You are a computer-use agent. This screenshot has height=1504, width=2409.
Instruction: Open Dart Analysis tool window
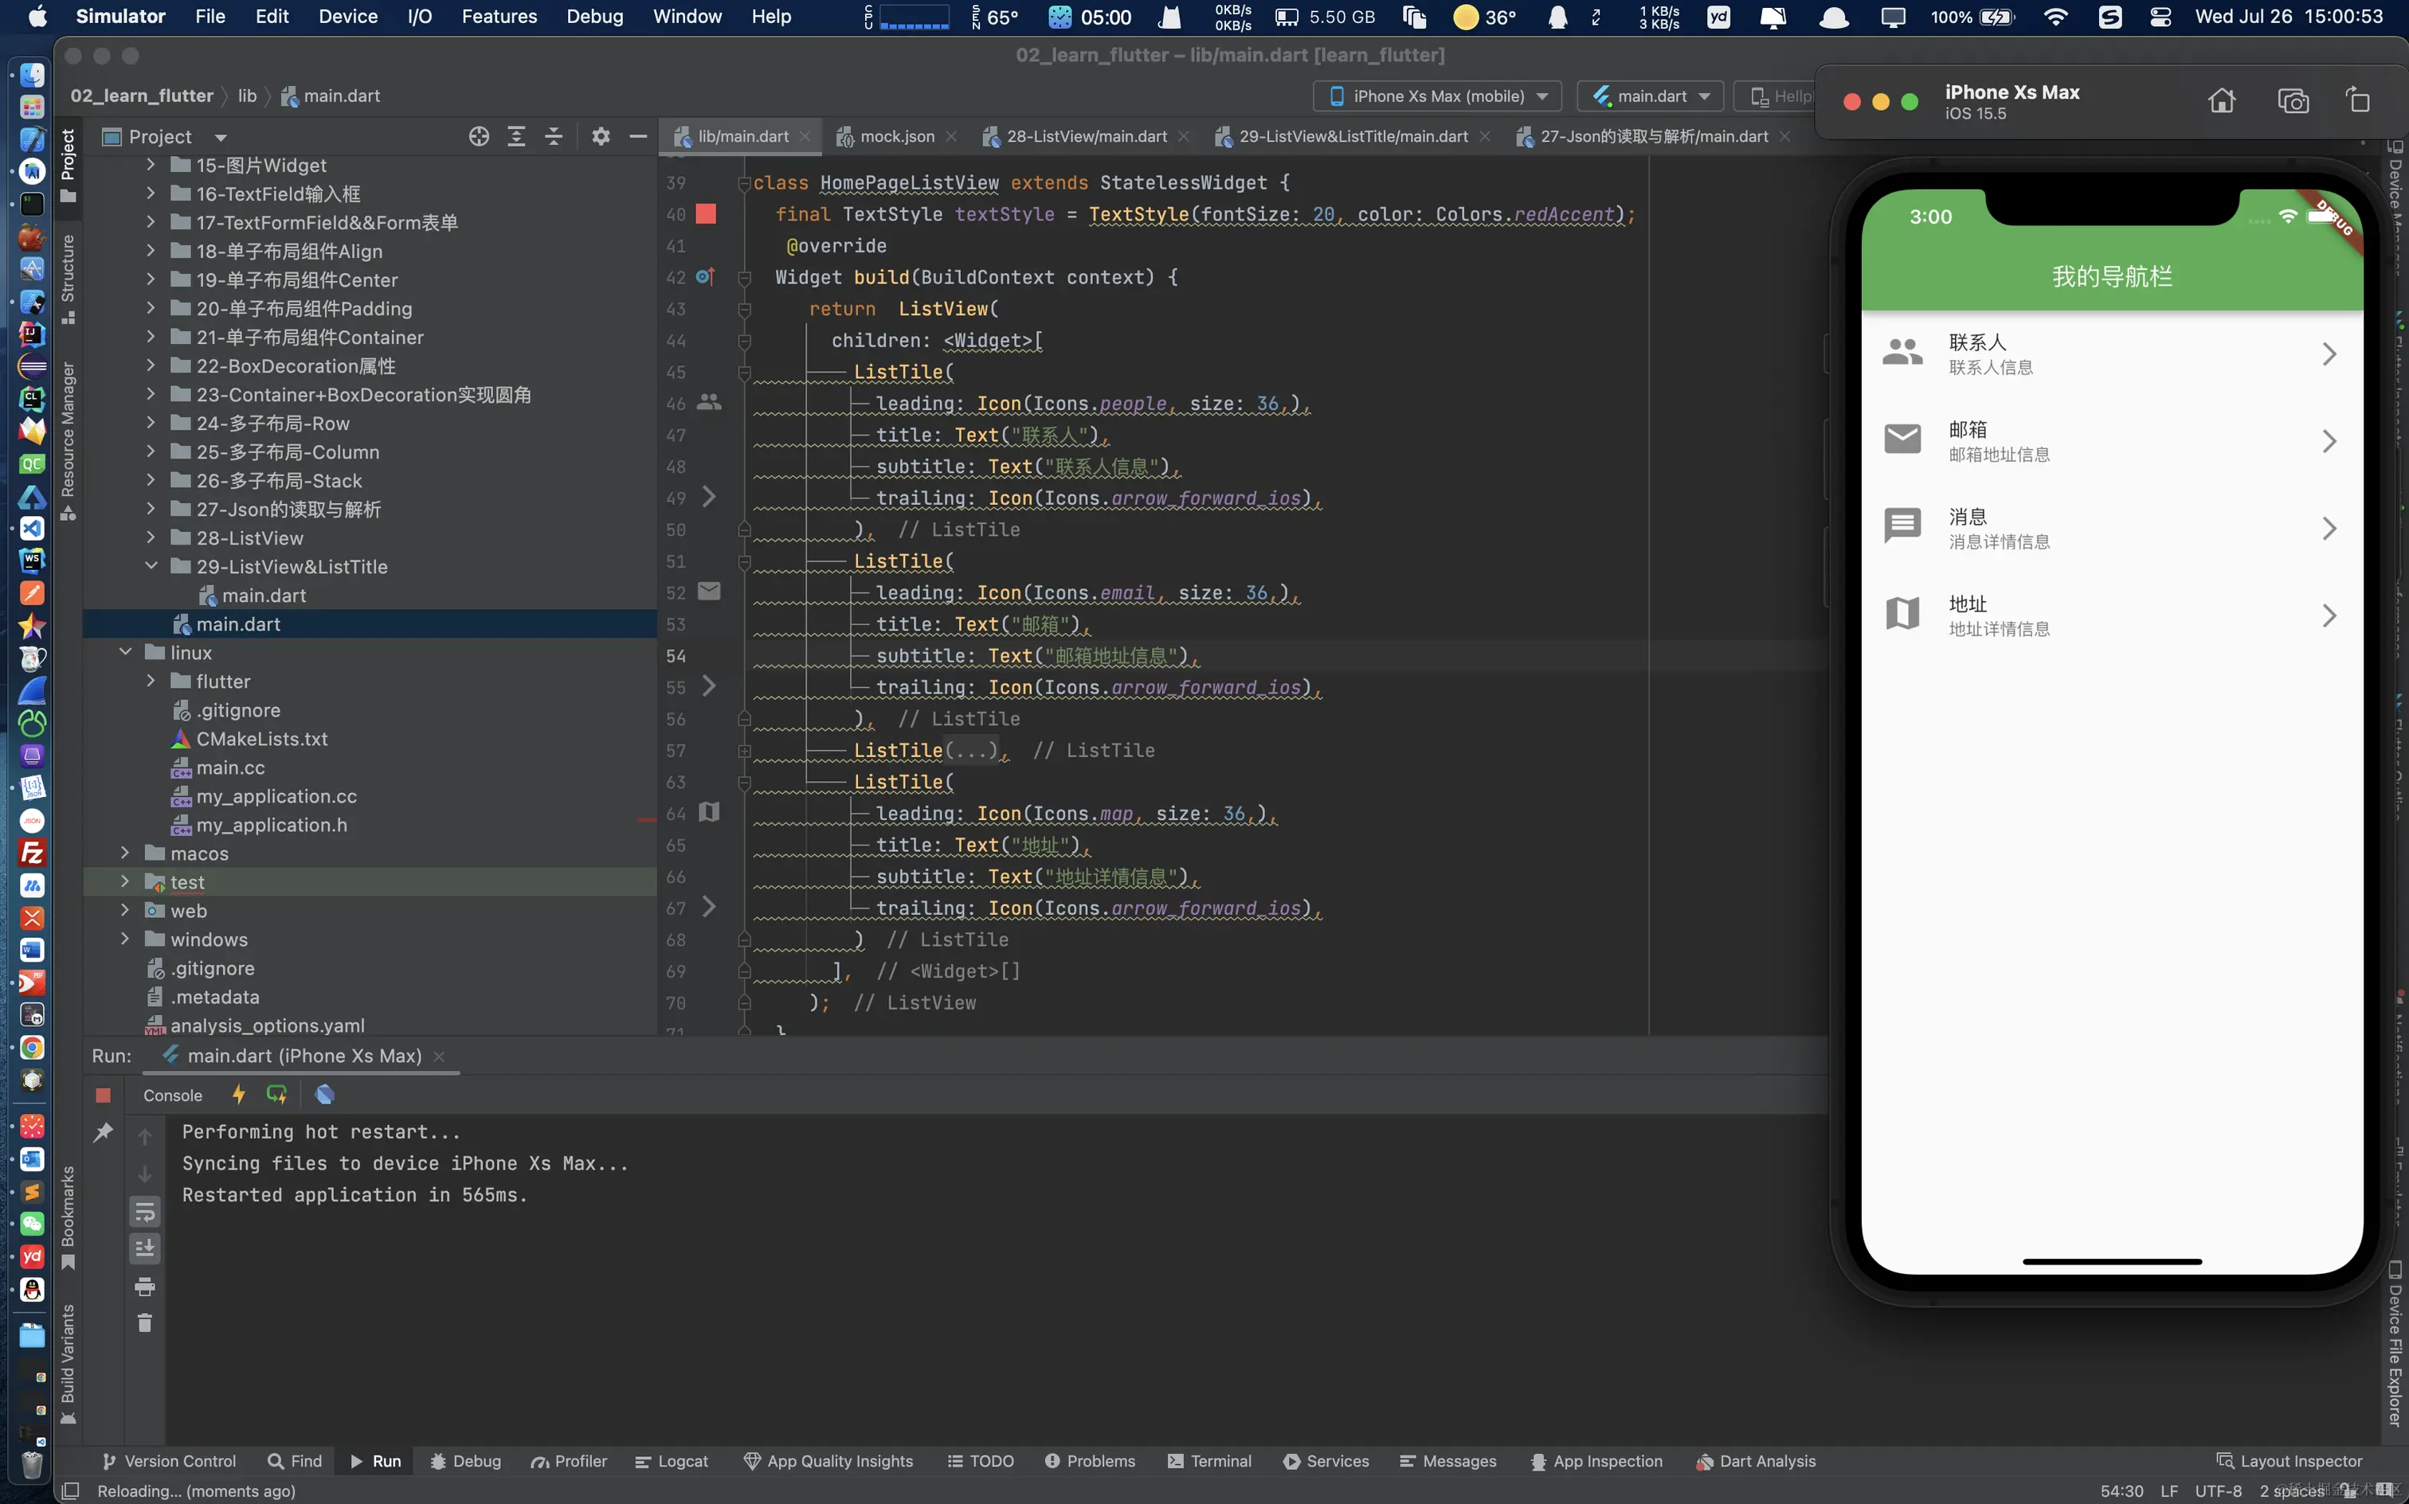[1757, 1461]
